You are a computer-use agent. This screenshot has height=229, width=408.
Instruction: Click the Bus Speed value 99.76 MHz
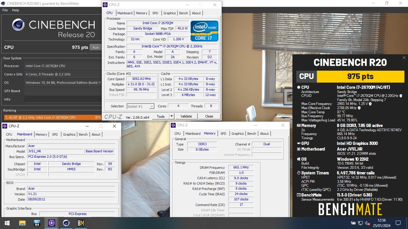141,89
